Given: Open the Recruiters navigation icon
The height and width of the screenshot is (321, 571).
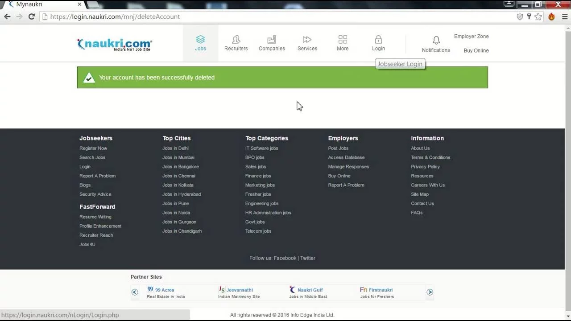Looking at the screenshot, I should pyautogui.click(x=236, y=40).
